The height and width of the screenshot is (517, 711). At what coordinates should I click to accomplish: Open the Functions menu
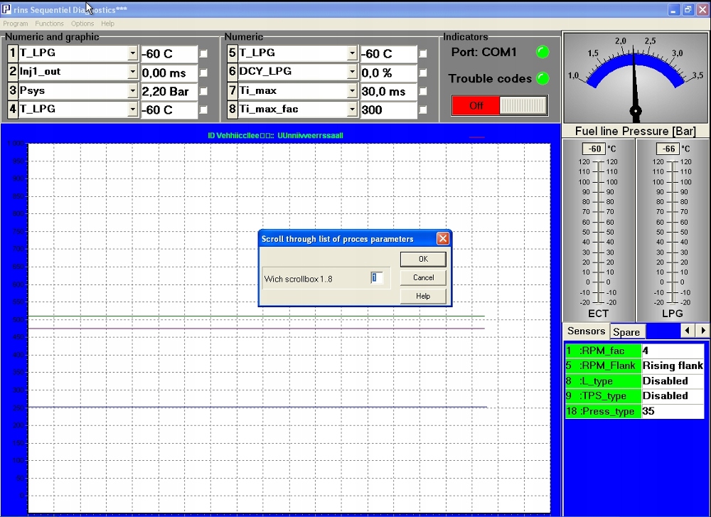(49, 23)
